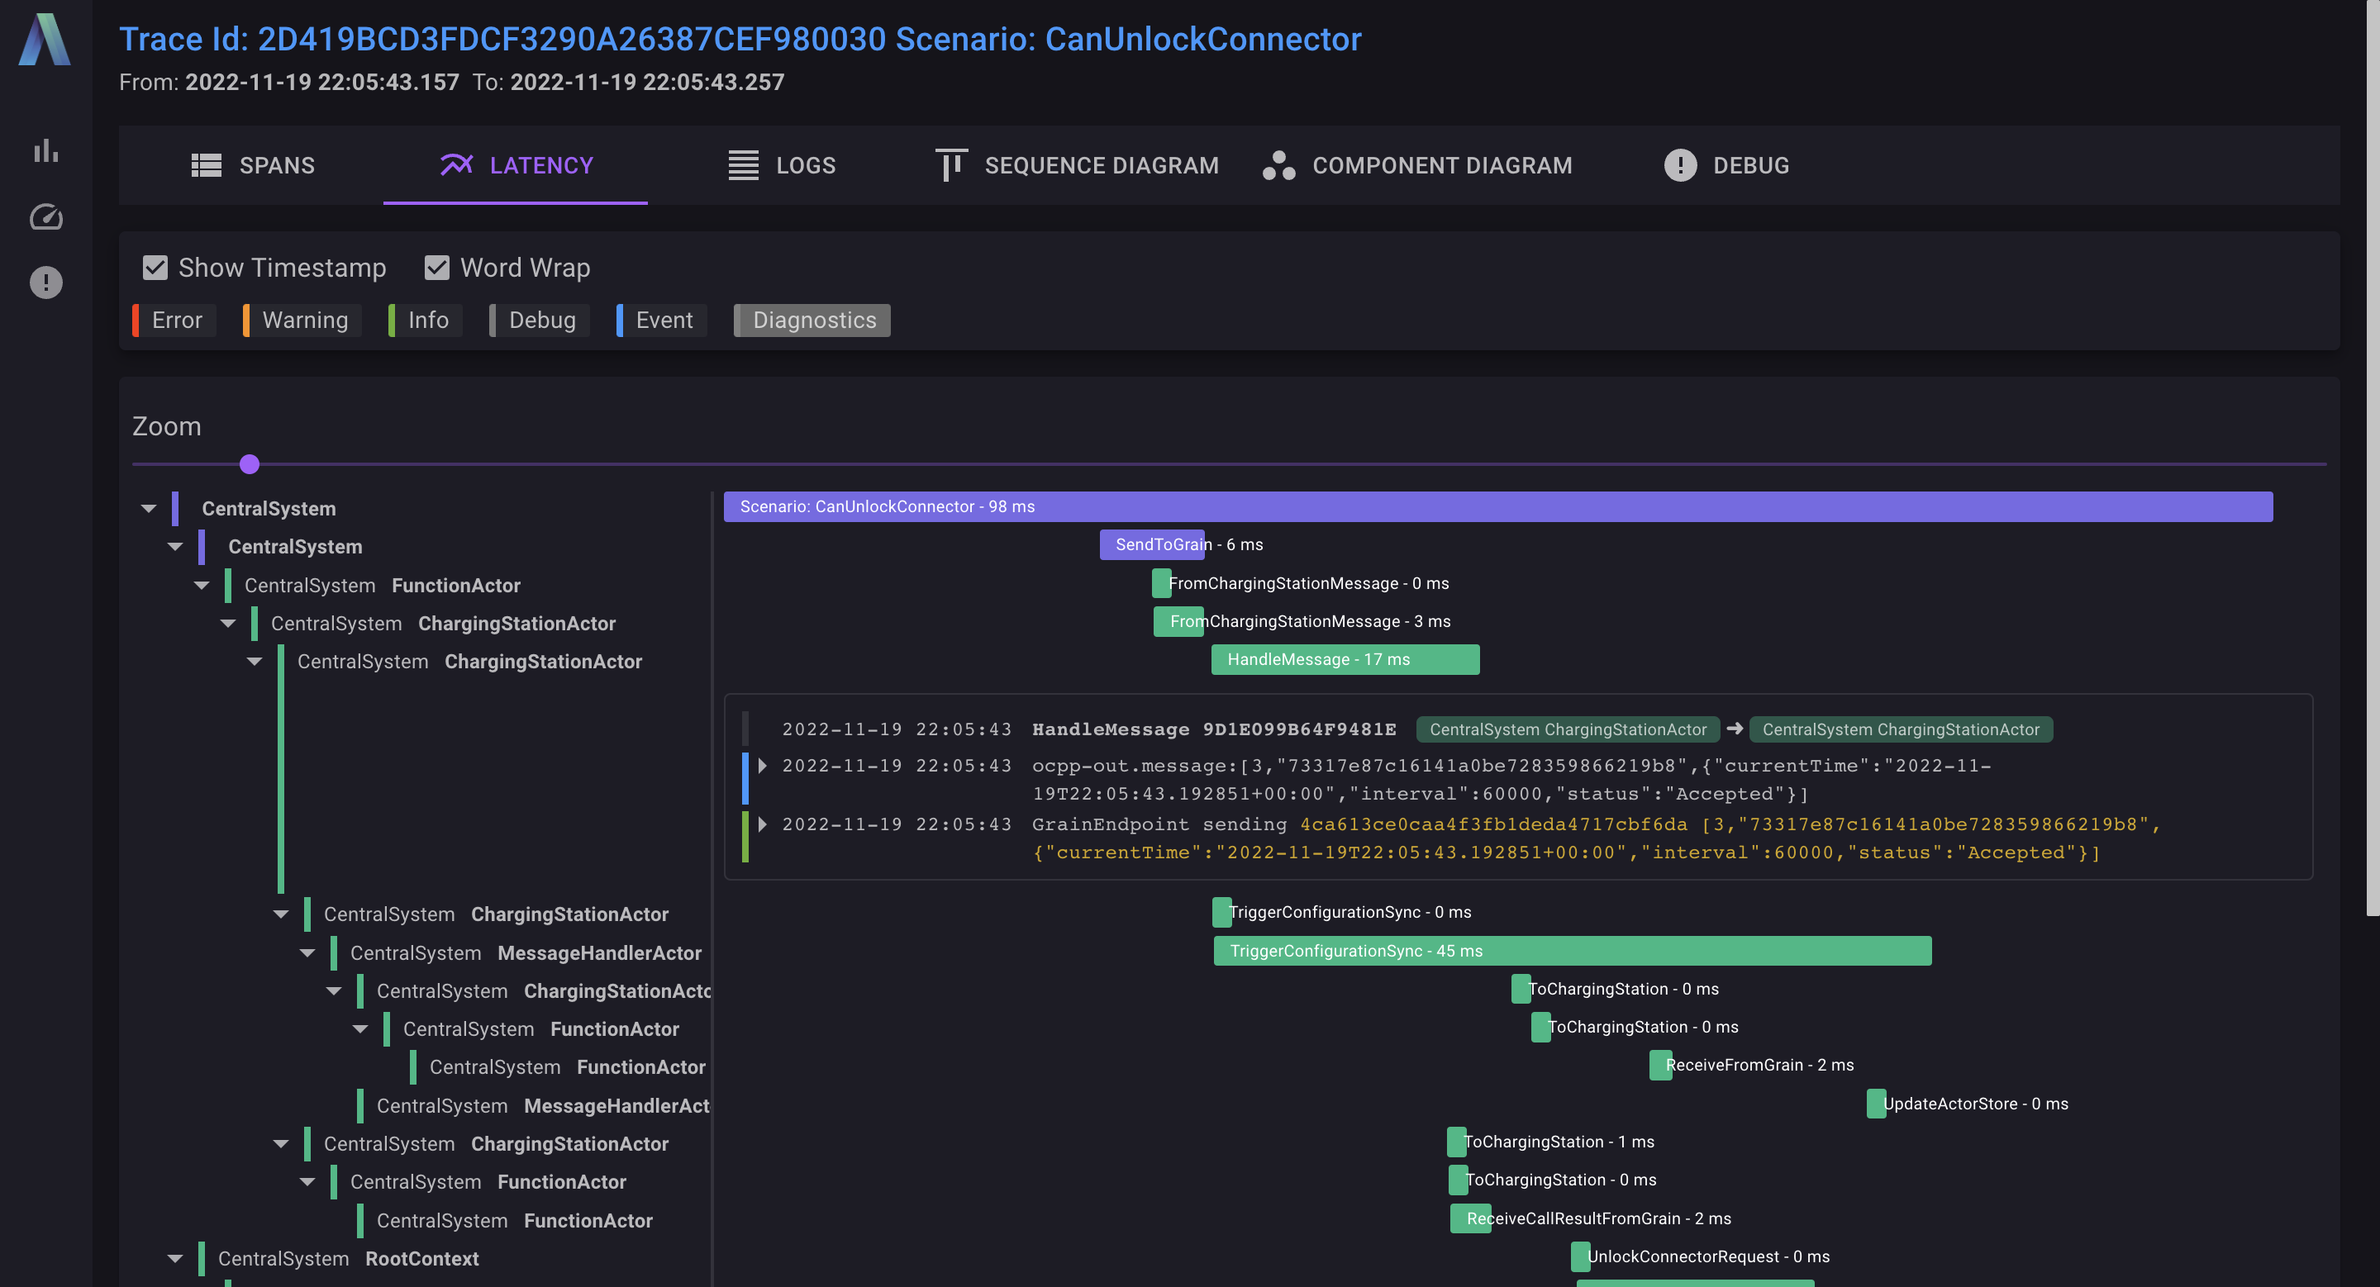Click the Sequence Diagram tab icon

(x=950, y=165)
